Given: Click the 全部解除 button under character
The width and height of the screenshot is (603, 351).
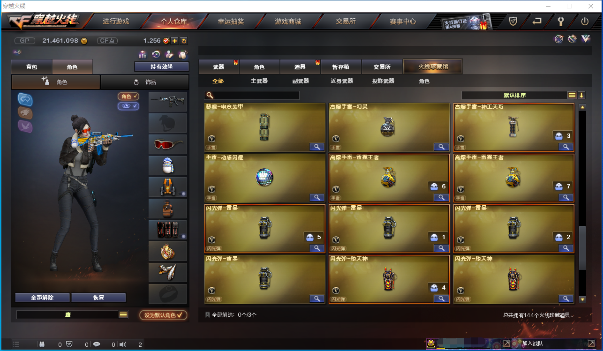Looking at the screenshot, I should pyautogui.click(x=42, y=298).
